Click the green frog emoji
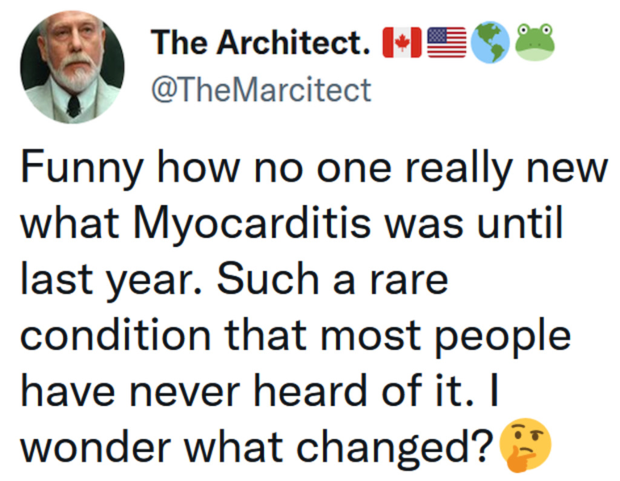The height and width of the screenshot is (481, 620). tap(534, 42)
